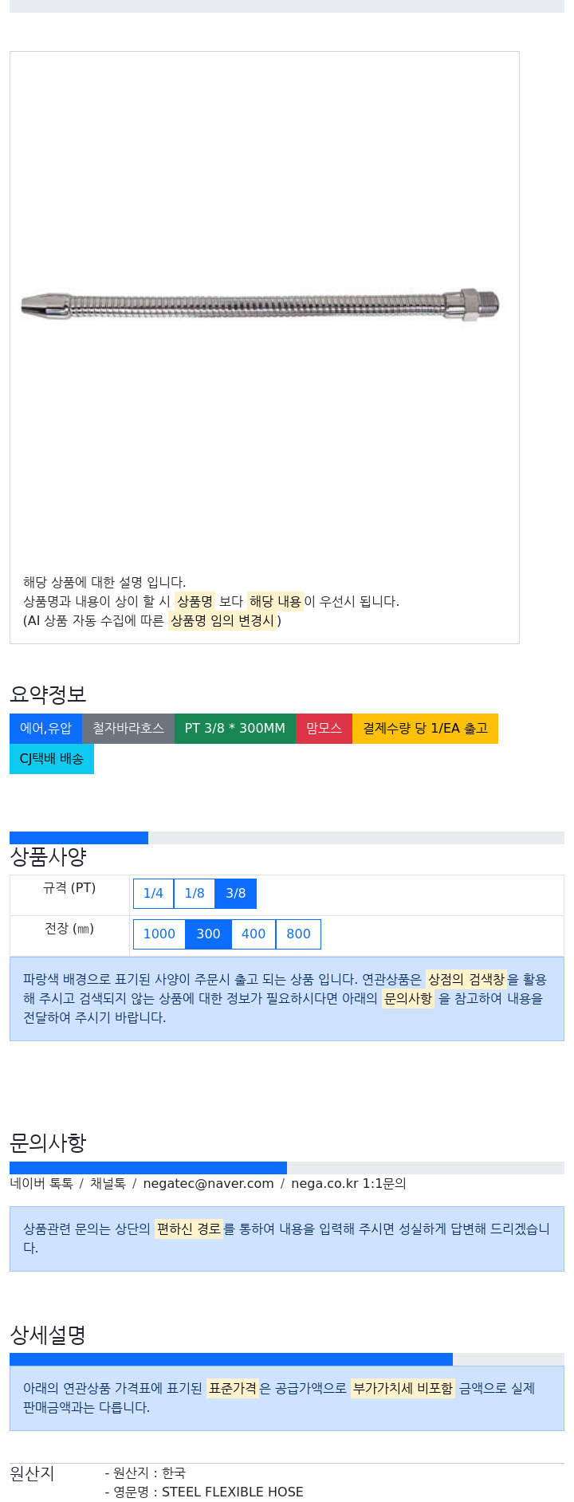Viewport: 574px width, 1502px height.
Task: Choose the 300 mm length option
Action: pyautogui.click(x=209, y=934)
